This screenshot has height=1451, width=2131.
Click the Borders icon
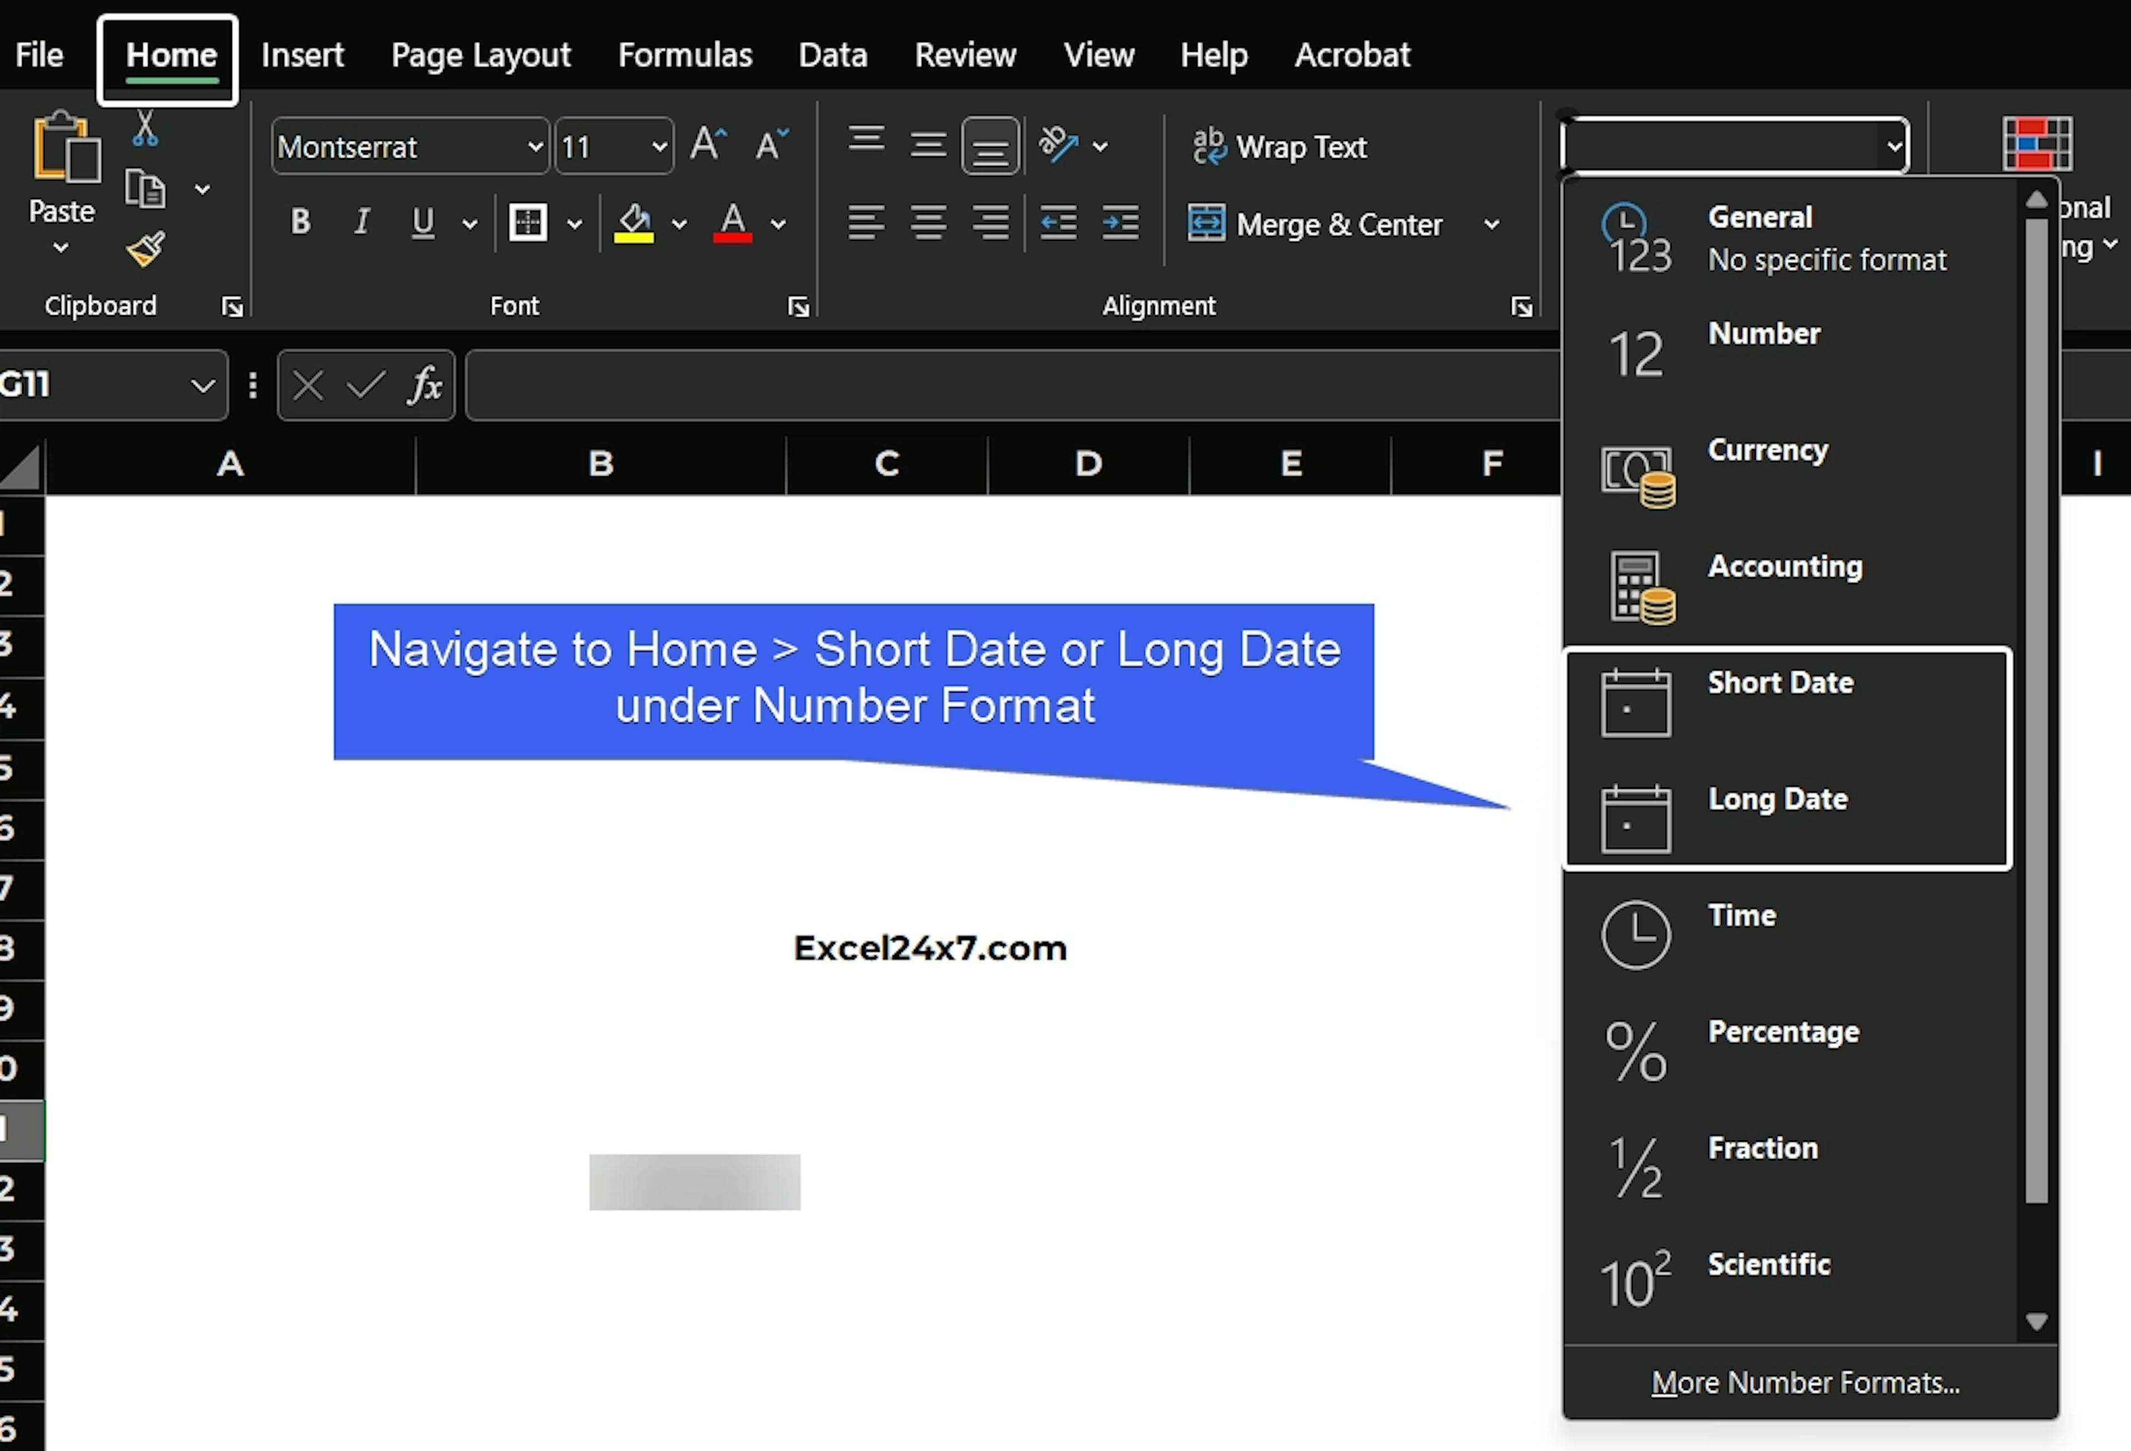[528, 223]
